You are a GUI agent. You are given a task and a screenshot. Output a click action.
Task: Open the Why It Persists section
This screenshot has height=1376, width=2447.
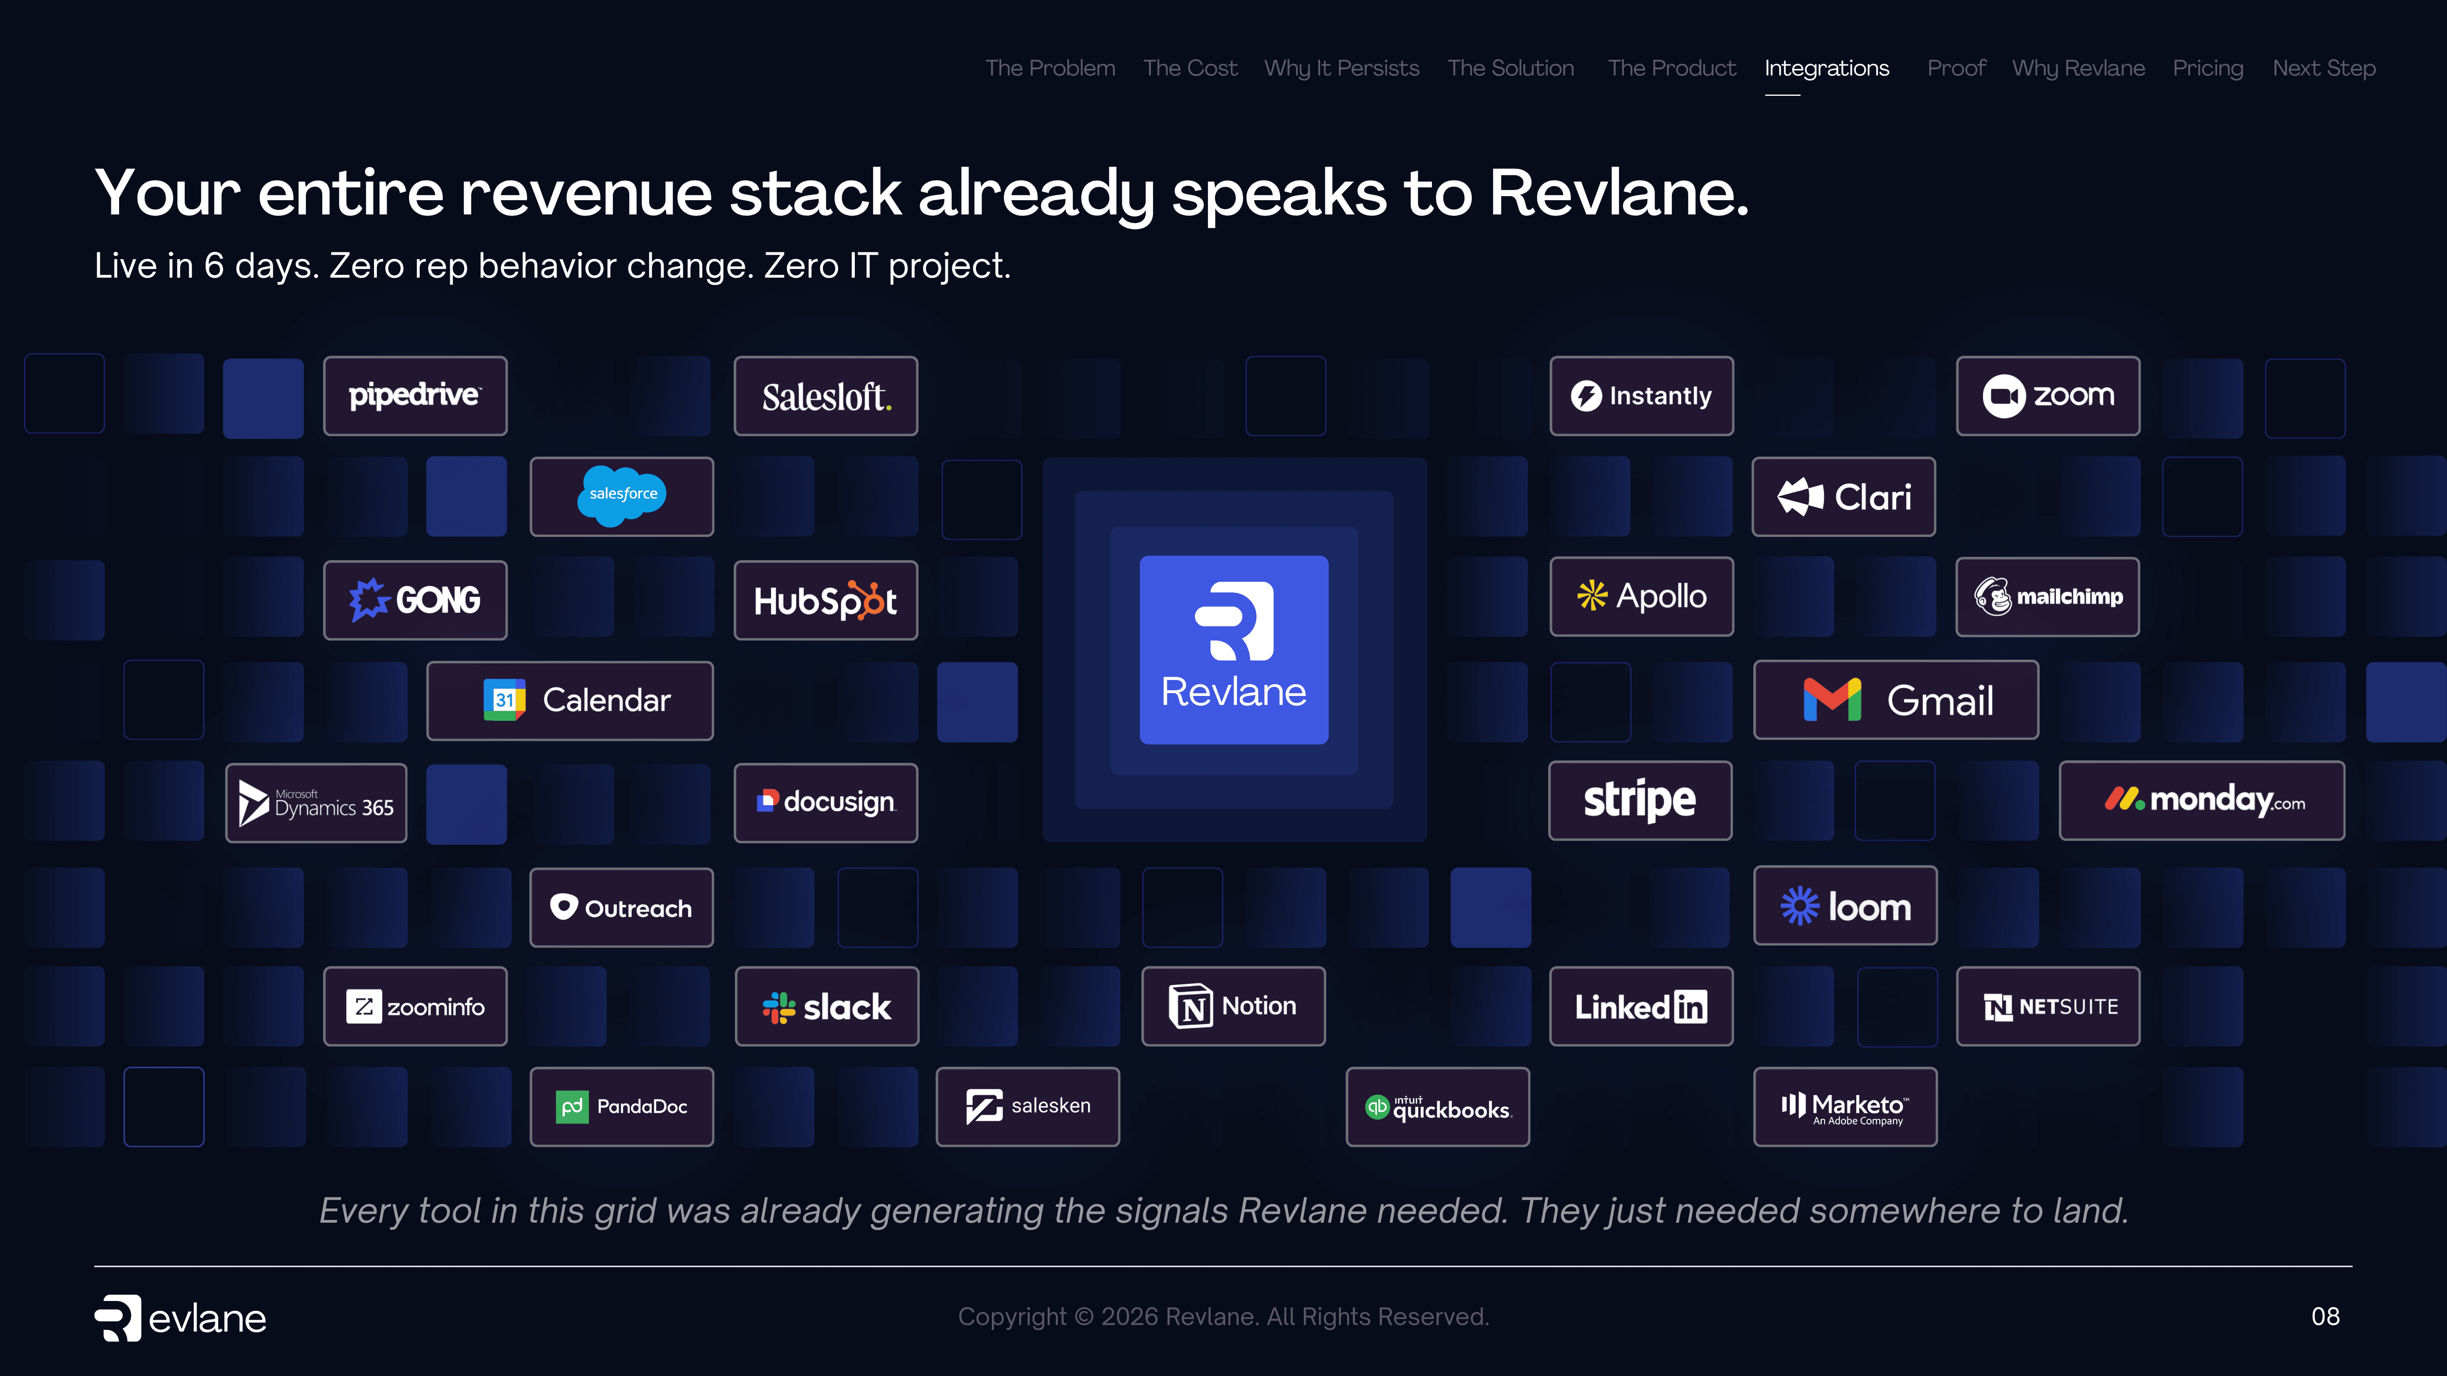click(1341, 68)
